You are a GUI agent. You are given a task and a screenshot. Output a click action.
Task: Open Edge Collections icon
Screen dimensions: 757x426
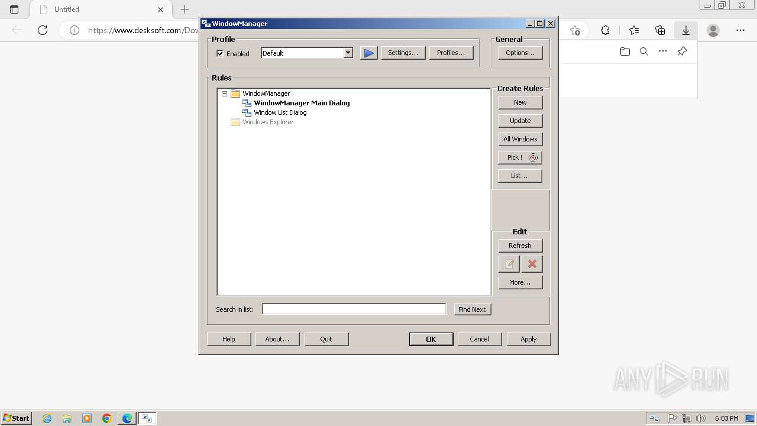(x=660, y=30)
